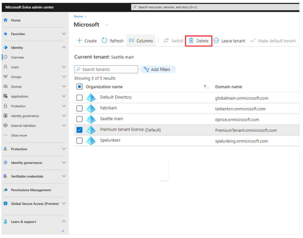Uncheck the Premium tenant license checkbox
Viewport: 303px width, 238px height.
click(x=79, y=130)
